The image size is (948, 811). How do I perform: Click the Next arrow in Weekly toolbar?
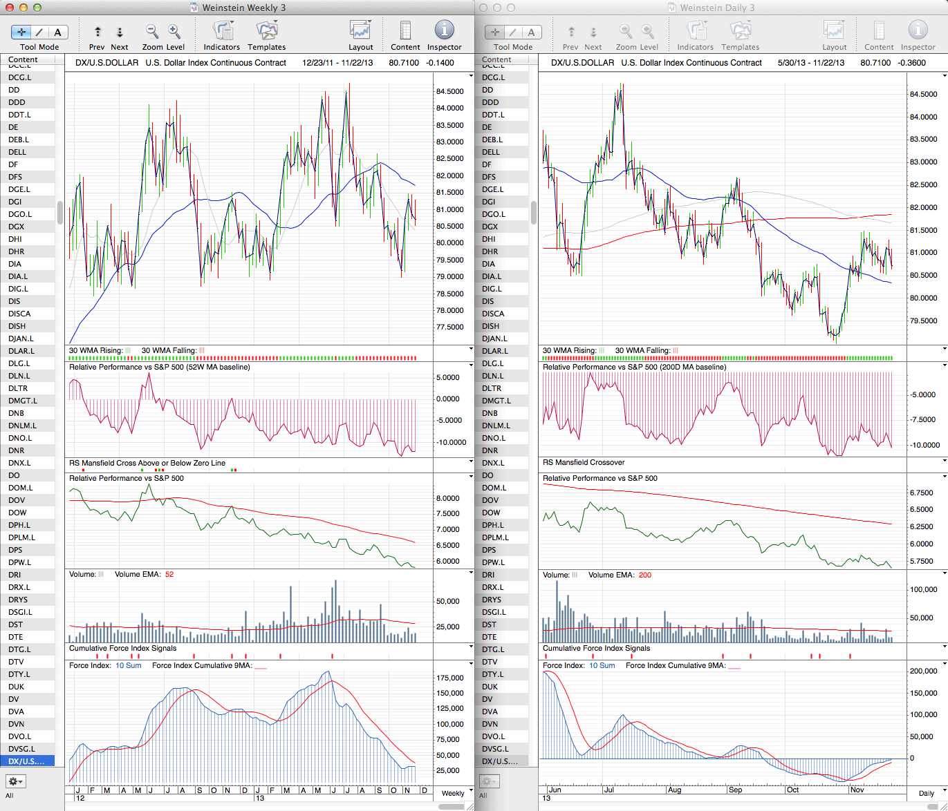click(x=120, y=32)
